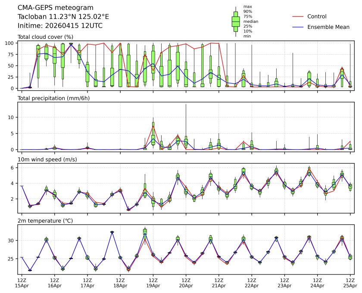Screen dimensions: 362x293
Task: Click the green boxplot legend icon
Action: [x=235, y=22]
